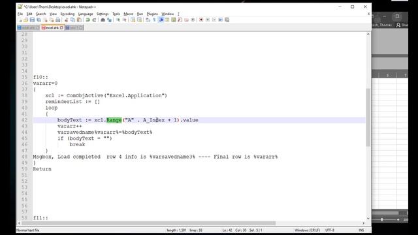The image size is (418, 235).
Task: Click the f10:: hotkey label on line 35
Action: 40,77
